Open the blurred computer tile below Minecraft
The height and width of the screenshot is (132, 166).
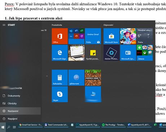click(x=93, y=94)
